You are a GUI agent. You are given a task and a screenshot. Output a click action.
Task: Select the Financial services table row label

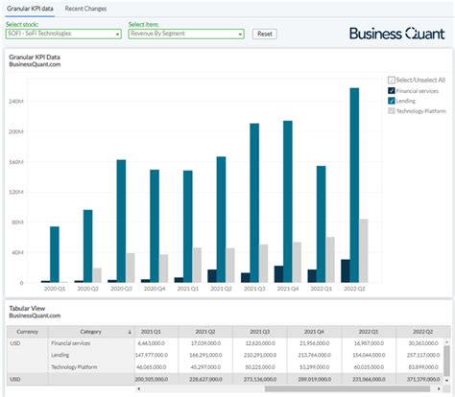(x=71, y=343)
